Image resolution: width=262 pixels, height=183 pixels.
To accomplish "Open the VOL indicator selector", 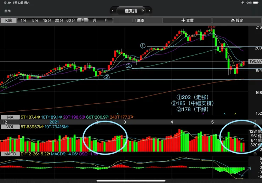I will (x=10, y=127).
